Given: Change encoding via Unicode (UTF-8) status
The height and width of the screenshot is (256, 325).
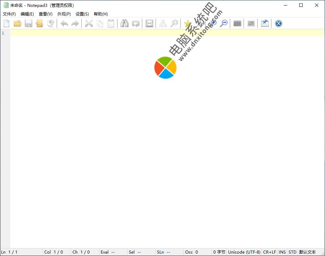Looking at the screenshot, I should pos(244,252).
